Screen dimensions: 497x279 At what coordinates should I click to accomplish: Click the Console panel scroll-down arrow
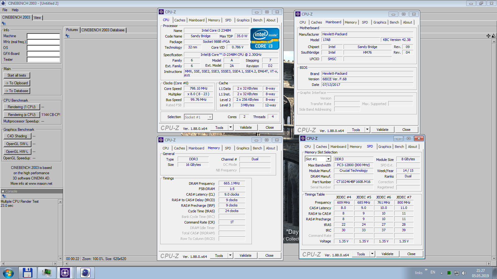tap(60, 258)
